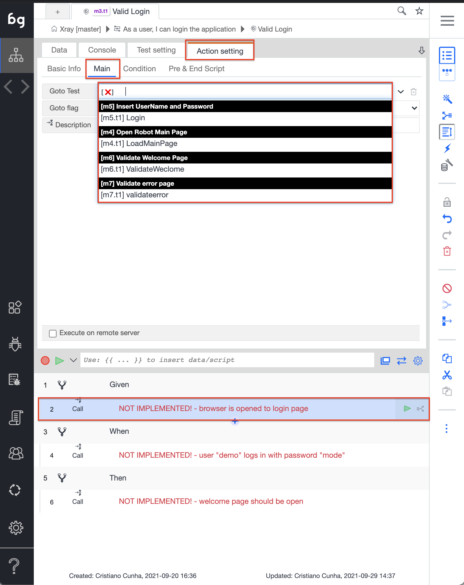Switch to flow diagram view icon
Viewport: 464px width, 585px height.
click(447, 72)
